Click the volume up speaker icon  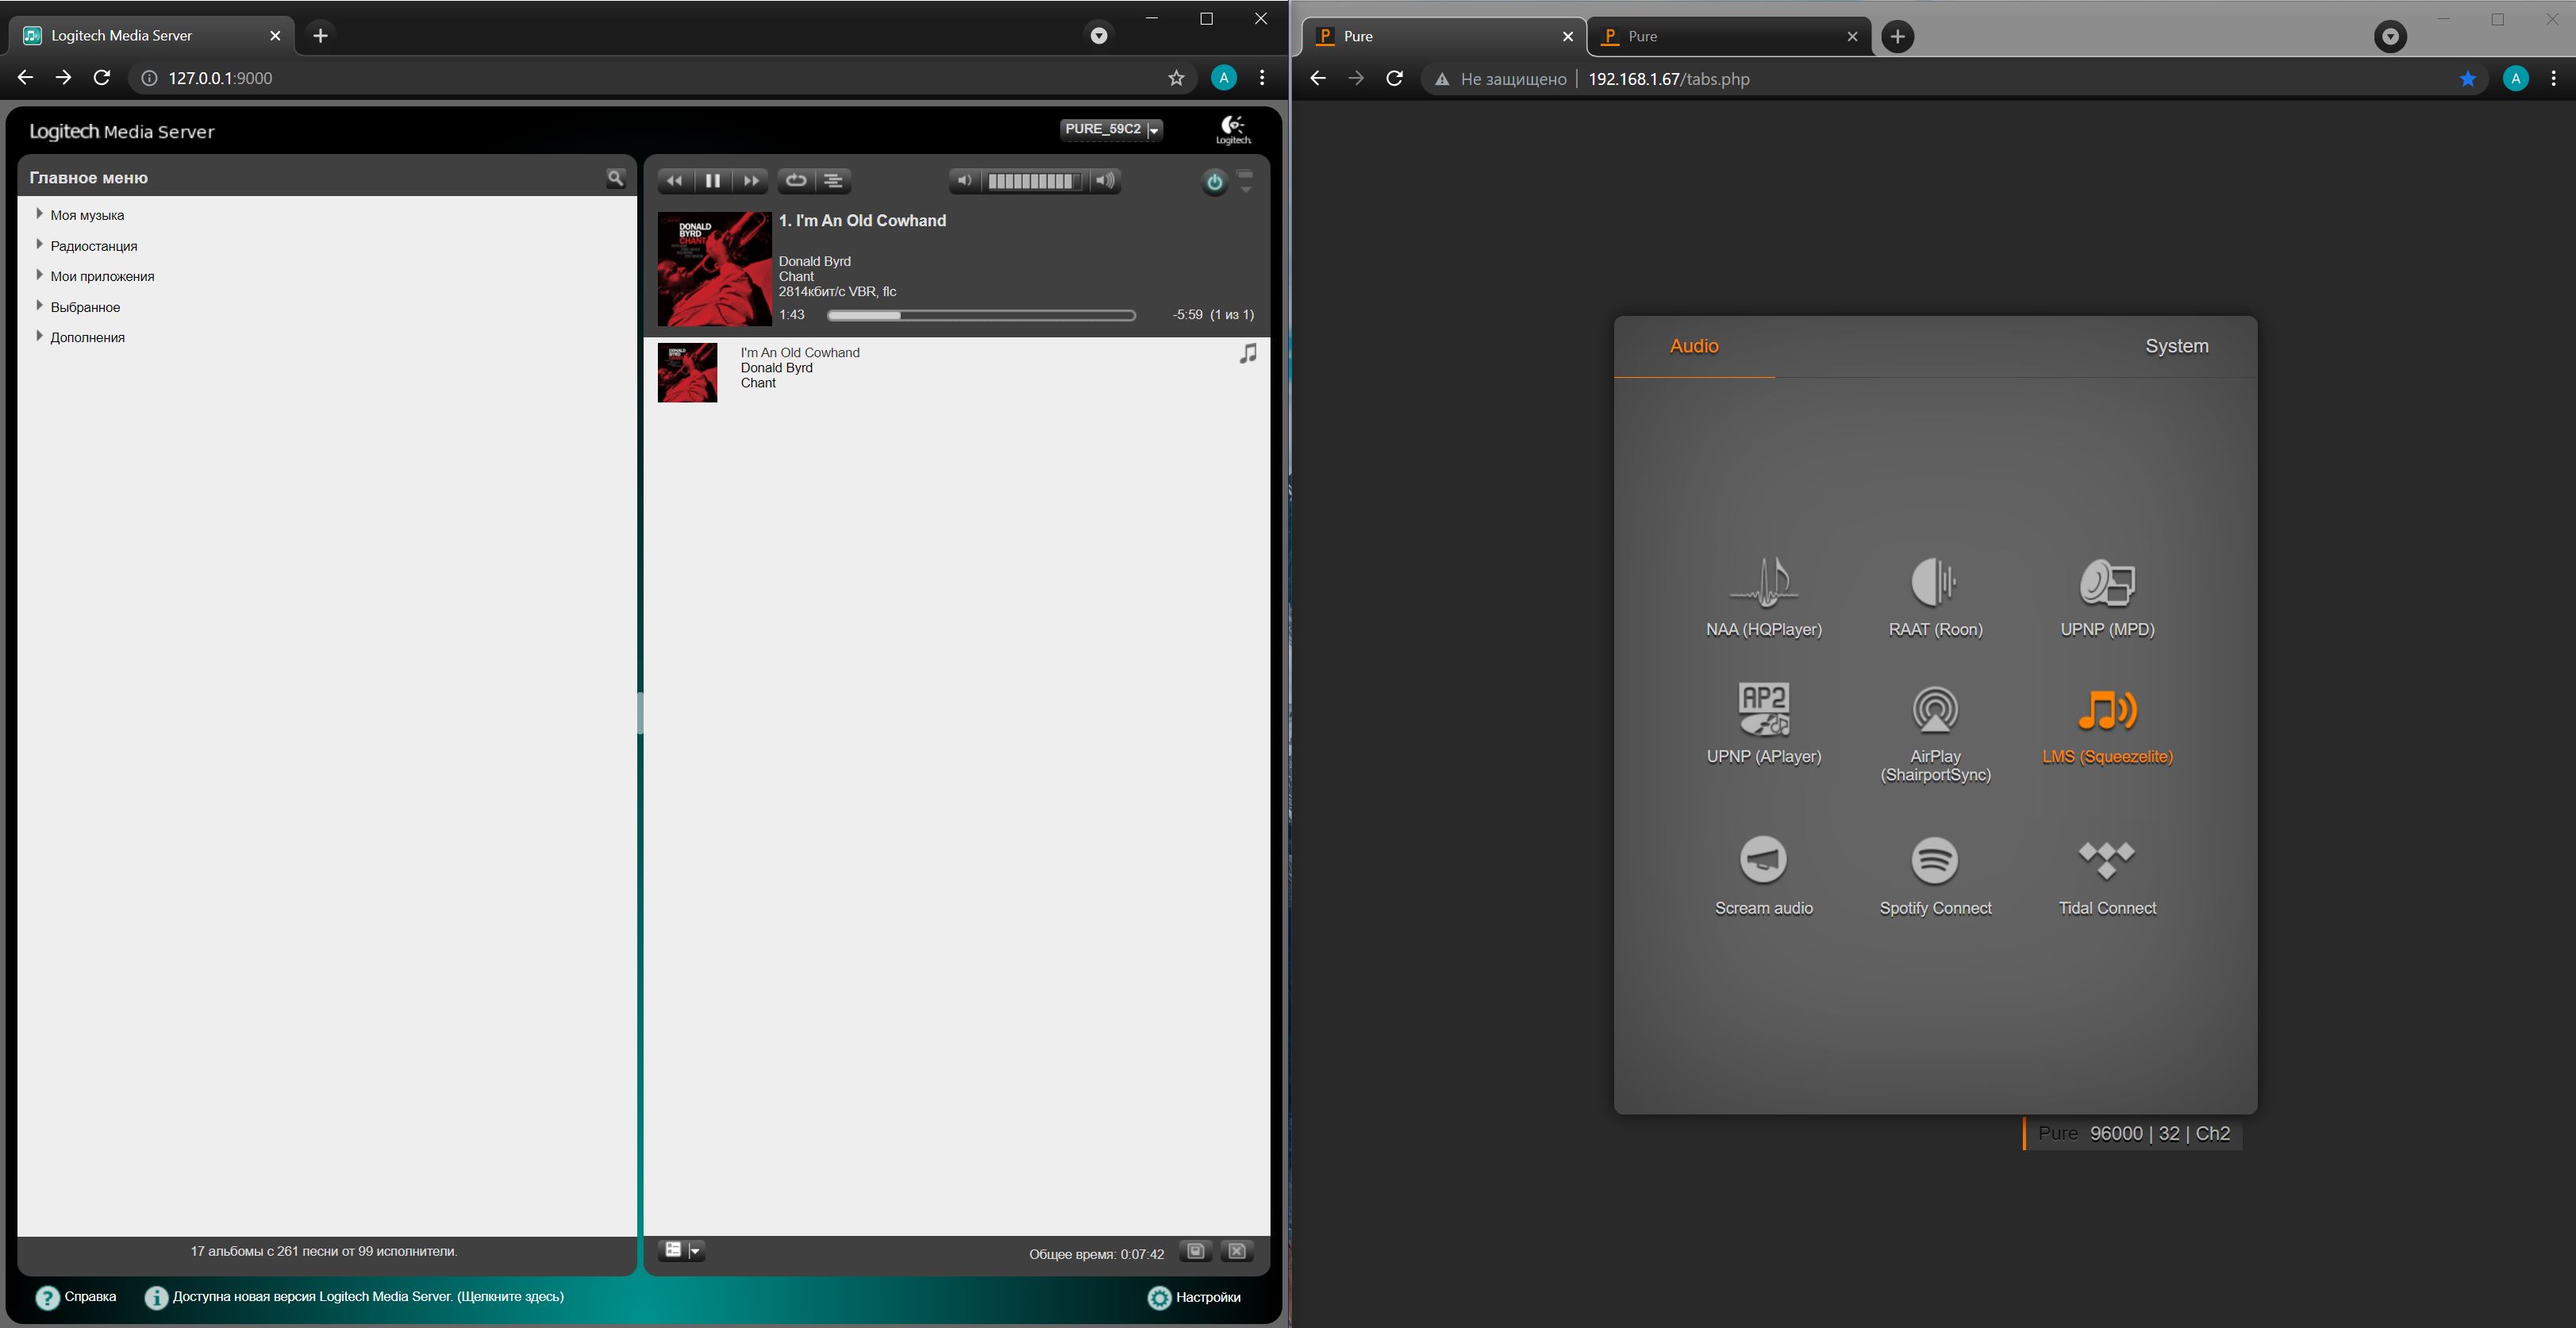tap(1104, 181)
